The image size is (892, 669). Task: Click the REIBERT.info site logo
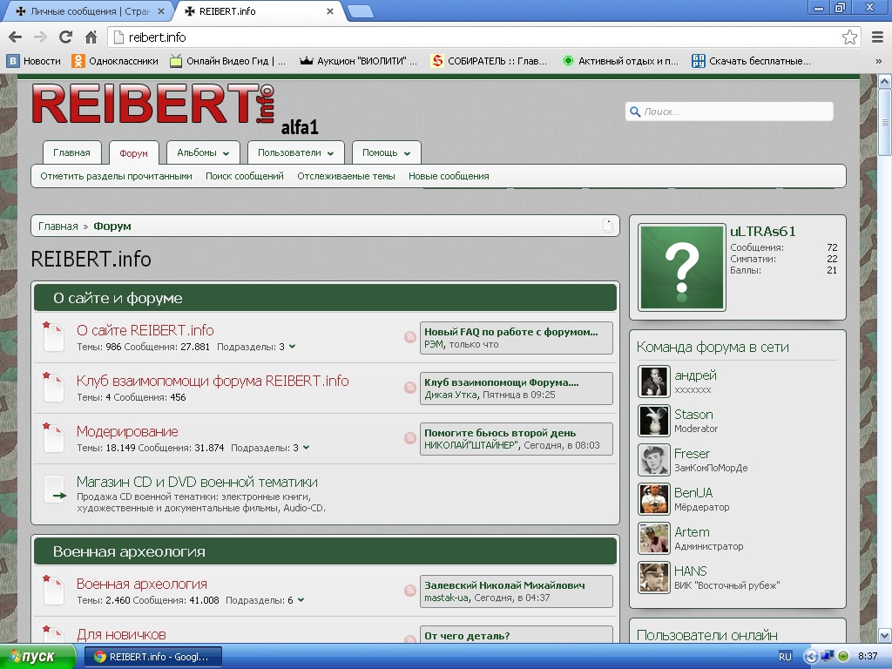click(153, 104)
